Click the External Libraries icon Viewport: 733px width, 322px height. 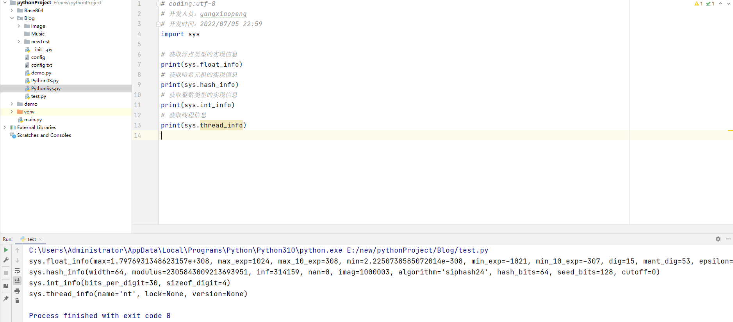click(x=13, y=127)
